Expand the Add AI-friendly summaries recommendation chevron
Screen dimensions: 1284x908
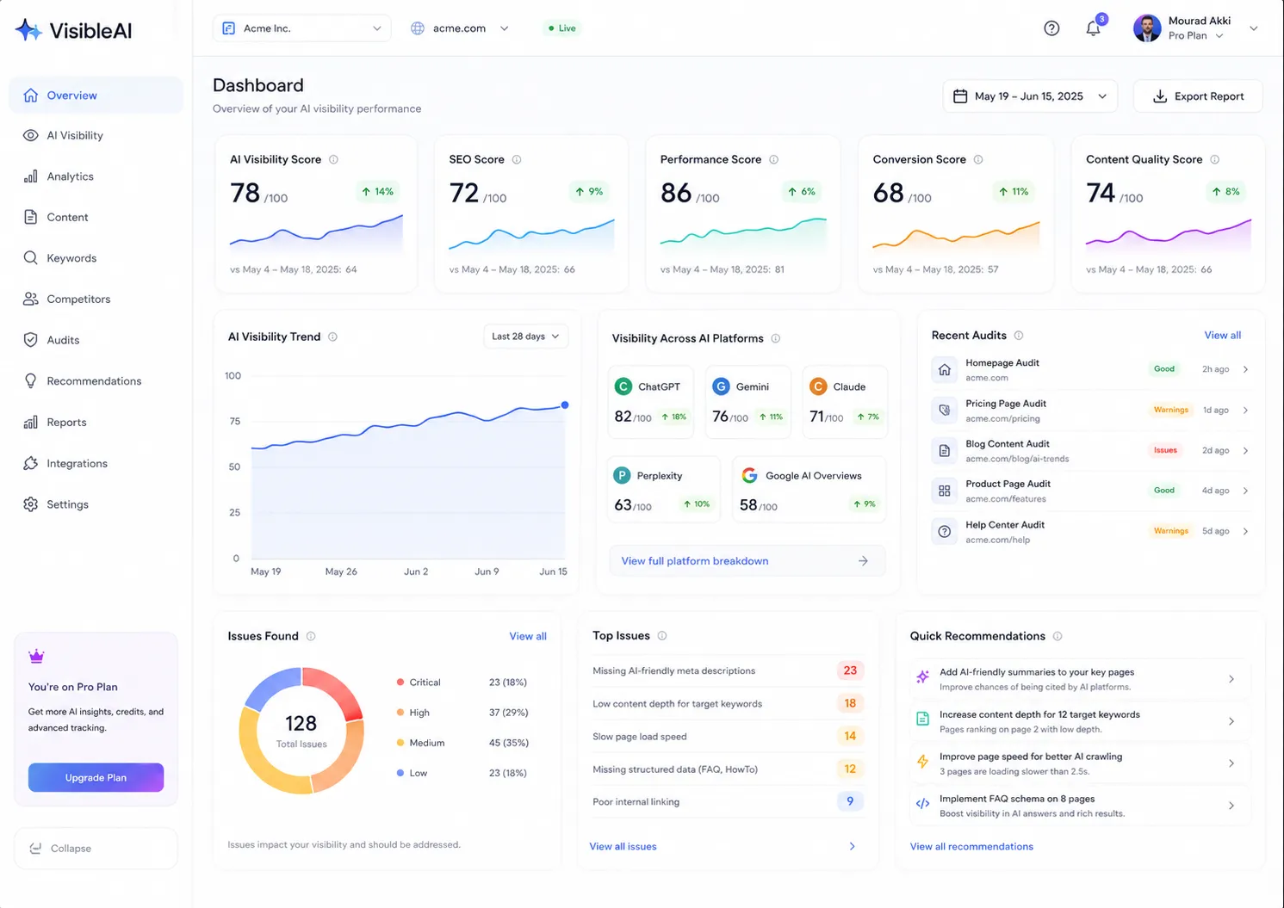1231,679
